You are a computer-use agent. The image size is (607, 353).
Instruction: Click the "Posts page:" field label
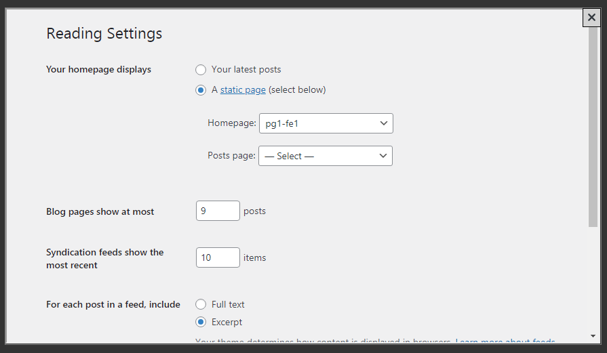pyautogui.click(x=231, y=156)
